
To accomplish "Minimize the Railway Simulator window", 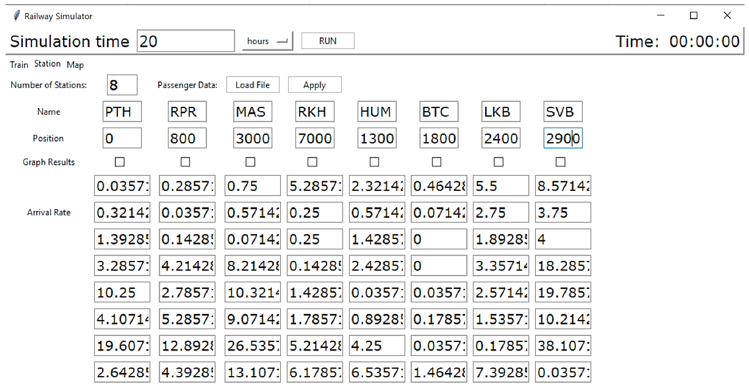I will 661,15.
